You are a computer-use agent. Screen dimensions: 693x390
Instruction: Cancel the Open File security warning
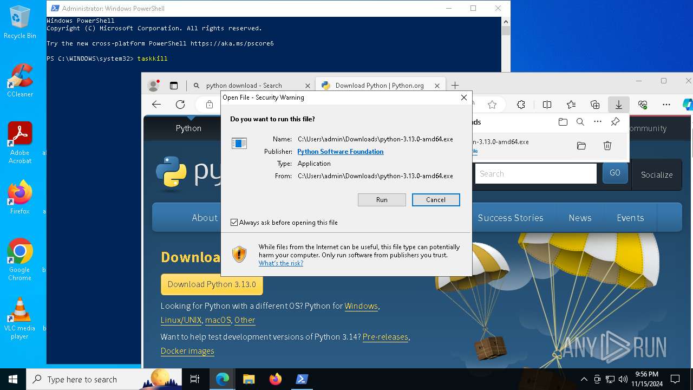click(436, 200)
